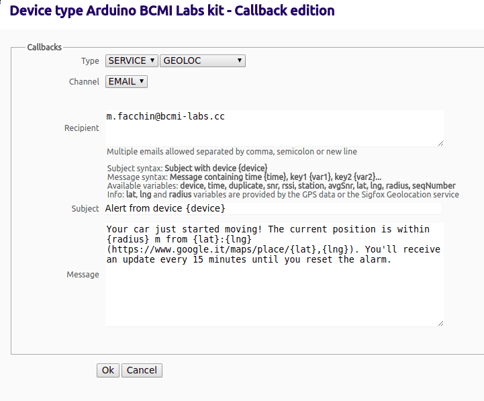The image size is (484, 401).
Task: Click the 'Available variables' help line
Action: pyautogui.click(x=281, y=185)
